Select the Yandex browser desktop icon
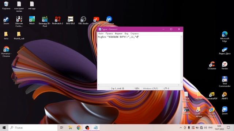The image size is (234, 131). (224, 65)
